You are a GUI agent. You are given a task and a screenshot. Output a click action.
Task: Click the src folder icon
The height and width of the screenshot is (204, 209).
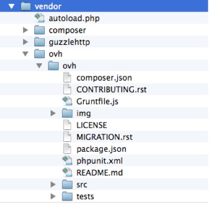coord(67,184)
